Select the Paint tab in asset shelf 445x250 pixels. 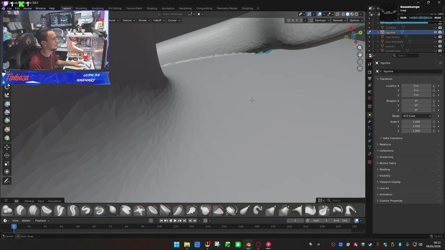click(41, 201)
